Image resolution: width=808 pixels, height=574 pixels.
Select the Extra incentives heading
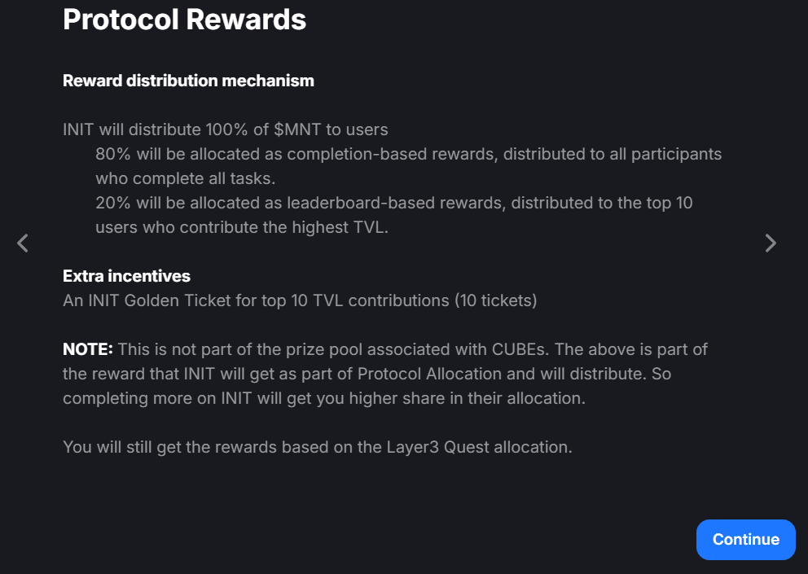pos(126,276)
